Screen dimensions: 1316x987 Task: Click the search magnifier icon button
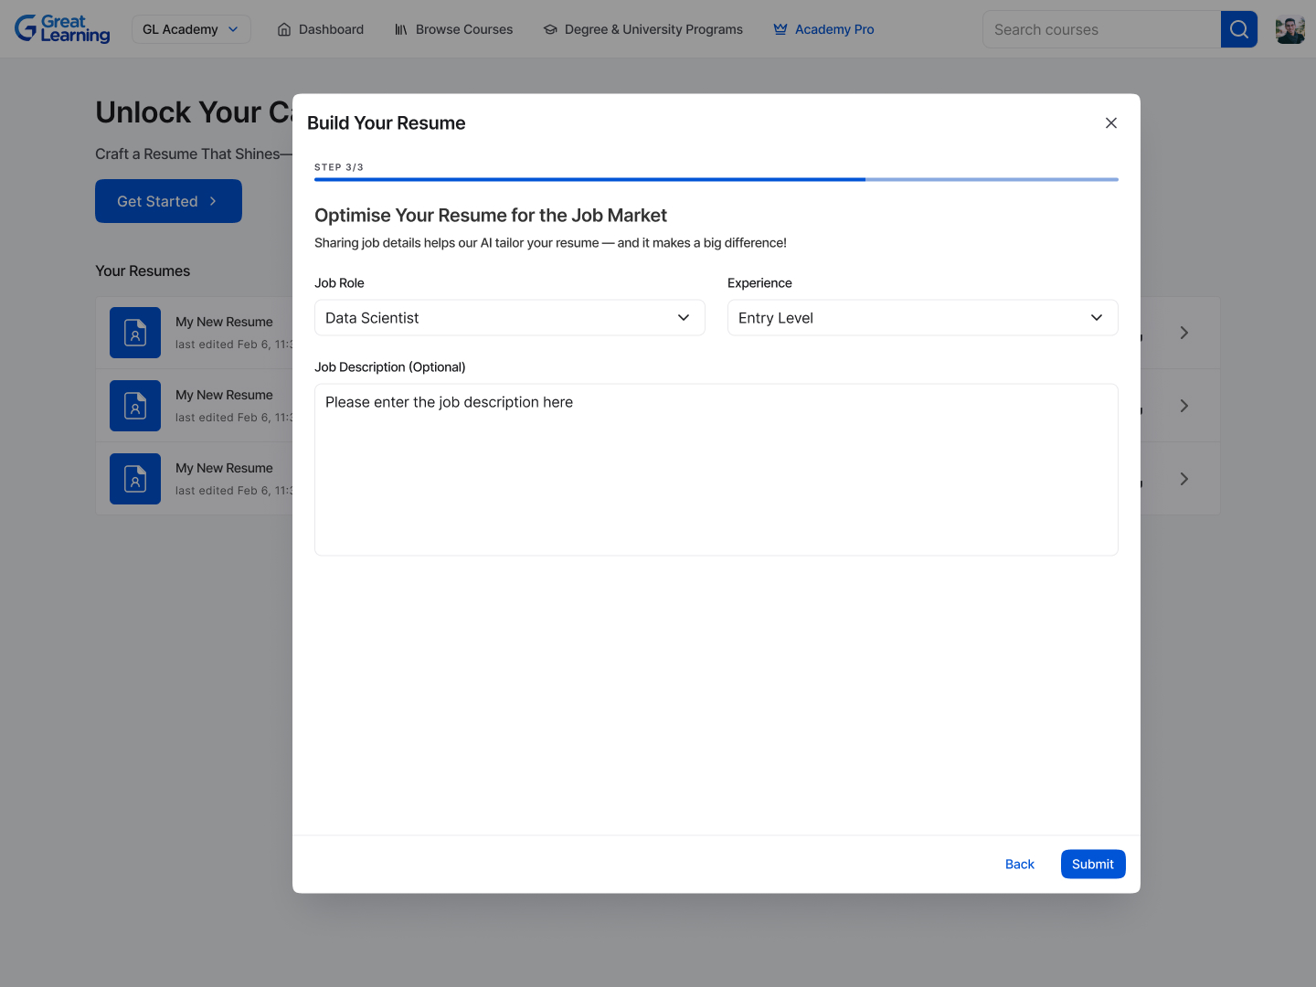click(x=1238, y=29)
